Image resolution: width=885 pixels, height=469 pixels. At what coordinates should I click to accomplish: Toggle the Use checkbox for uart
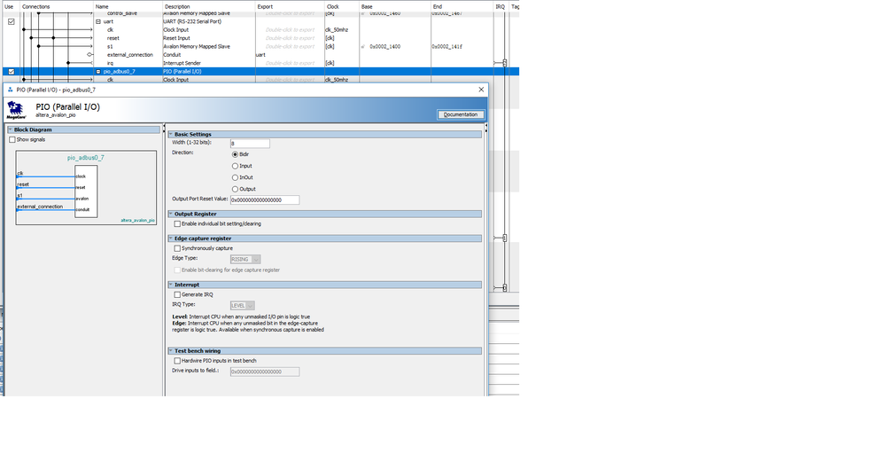(12, 21)
